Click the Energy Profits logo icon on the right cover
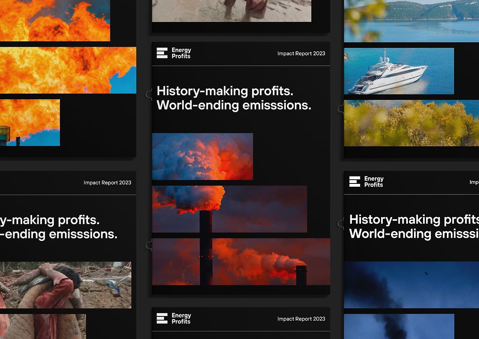This screenshot has height=339, width=479. [x=354, y=181]
